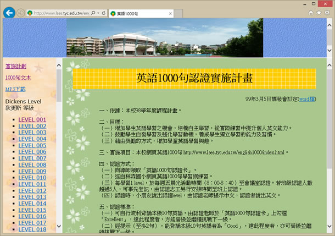
Task: Click the Dickens Level heading text
Action: [x=23, y=101]
